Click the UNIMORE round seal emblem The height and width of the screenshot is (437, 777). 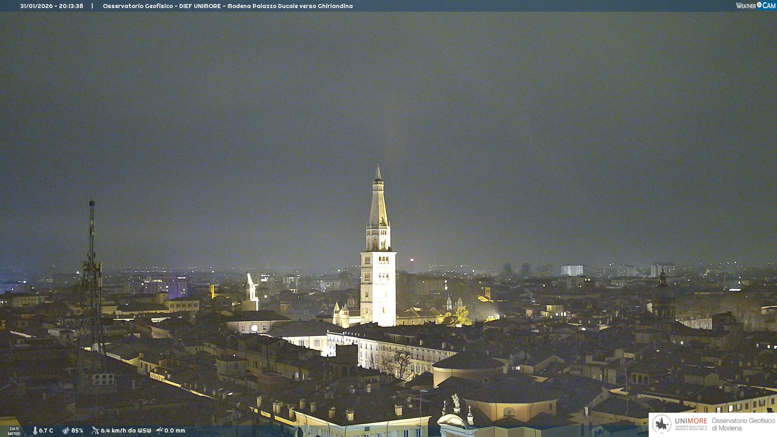pyautogui.click(x=662, y=424)
